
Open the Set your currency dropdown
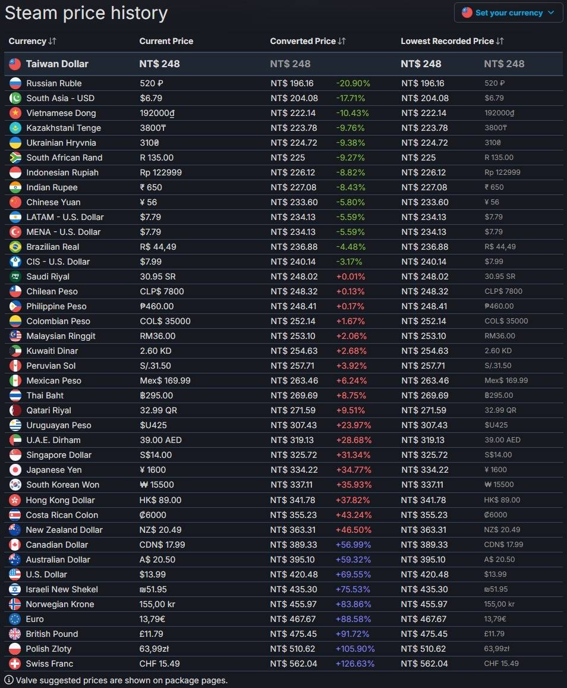coord(508,12)
